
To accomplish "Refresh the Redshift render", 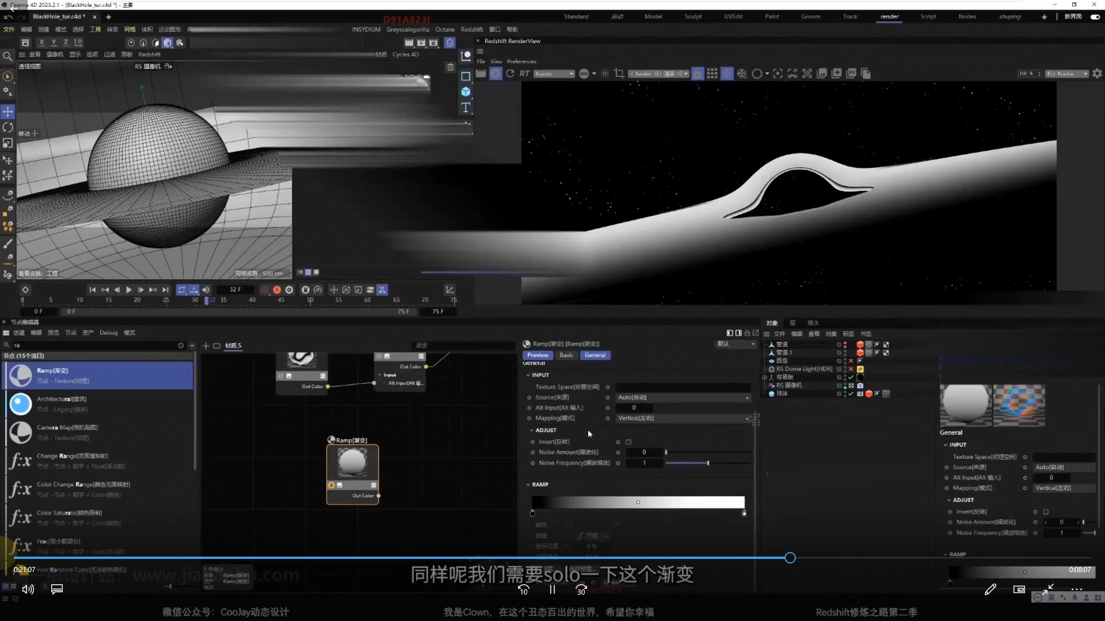I will pos(510,74).
